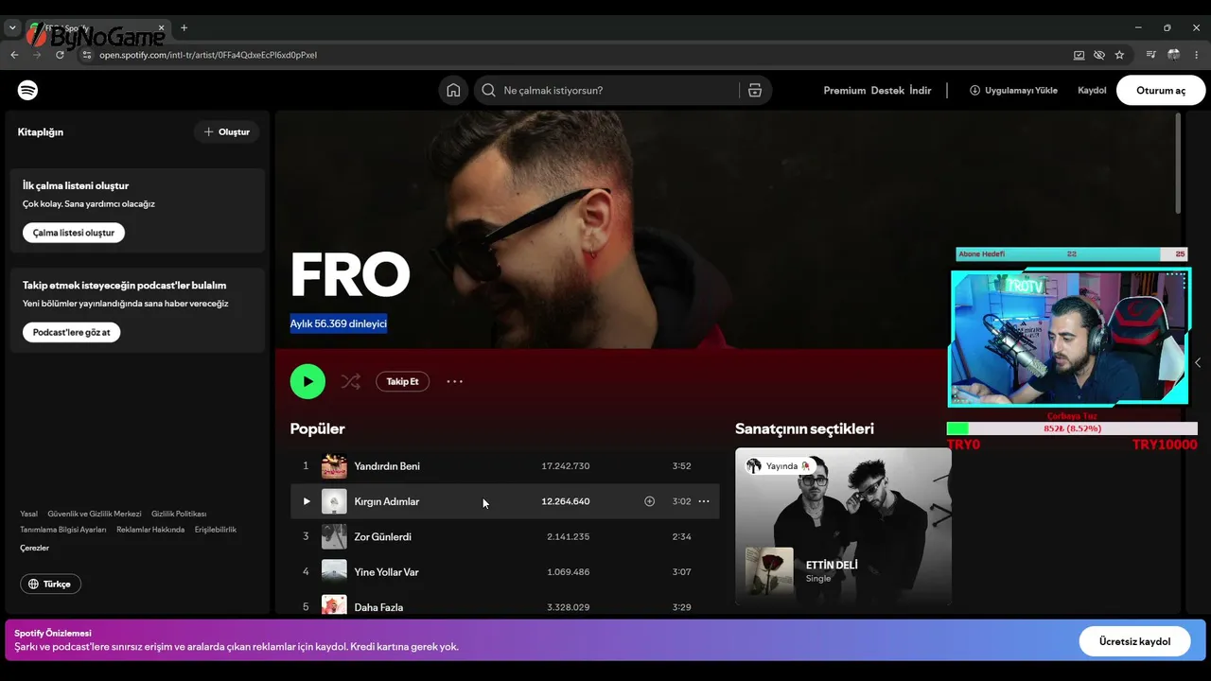Open the Erişilebilirlik footer link
This screenshot has width=1211, height=681.
click(x=216, y=530)
